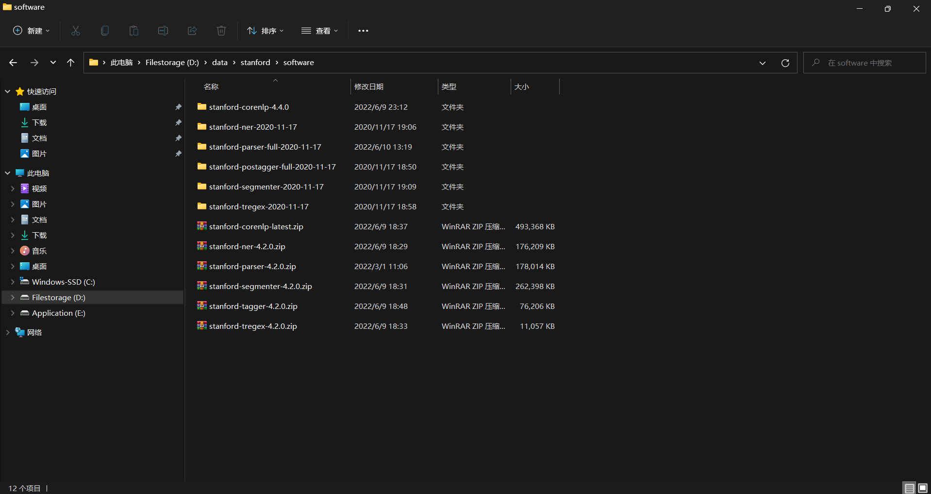The height and width of the screenshot is (494, 931).
Task: Click the Paste clipboard icon
Action: coord(134,31)
